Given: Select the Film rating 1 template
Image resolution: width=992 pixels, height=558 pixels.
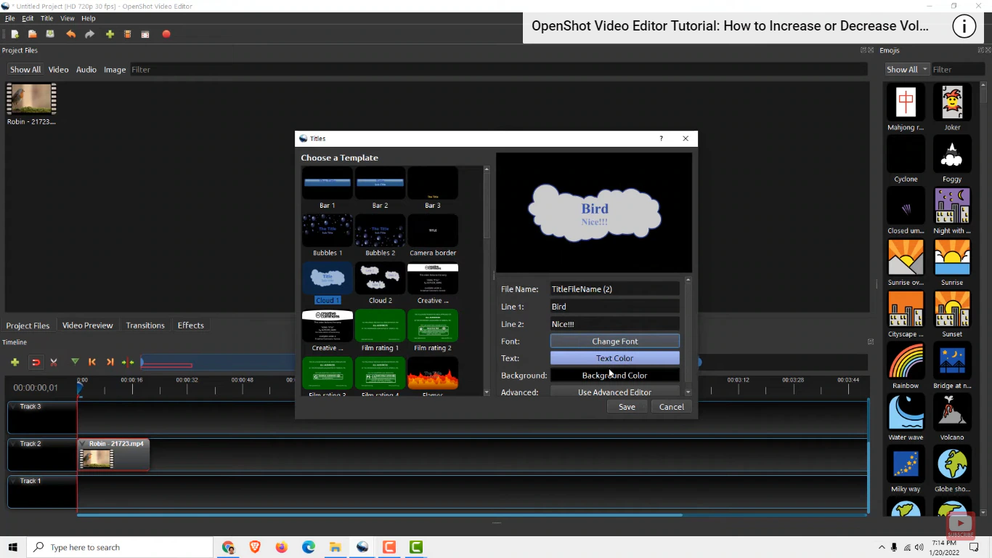Looking at the screenshot, I should tap(380, 331).
